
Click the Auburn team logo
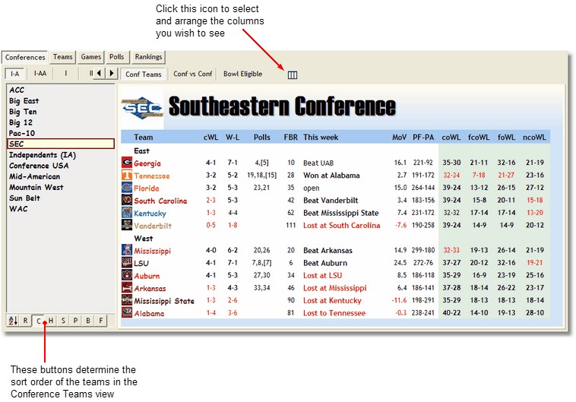tap(127, 275)
